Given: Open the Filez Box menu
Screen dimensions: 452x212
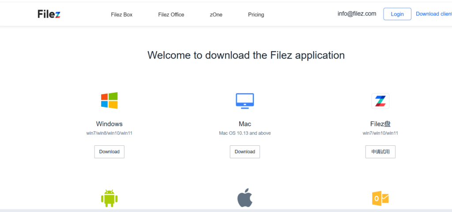Looking at the screenshot, I should (122, 15).
